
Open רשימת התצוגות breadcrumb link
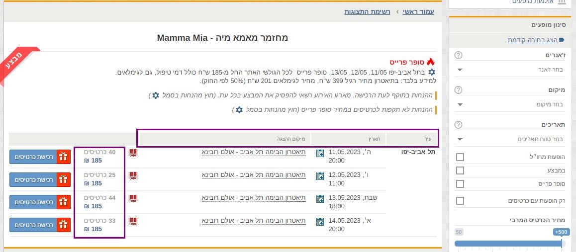coord(367,11)
